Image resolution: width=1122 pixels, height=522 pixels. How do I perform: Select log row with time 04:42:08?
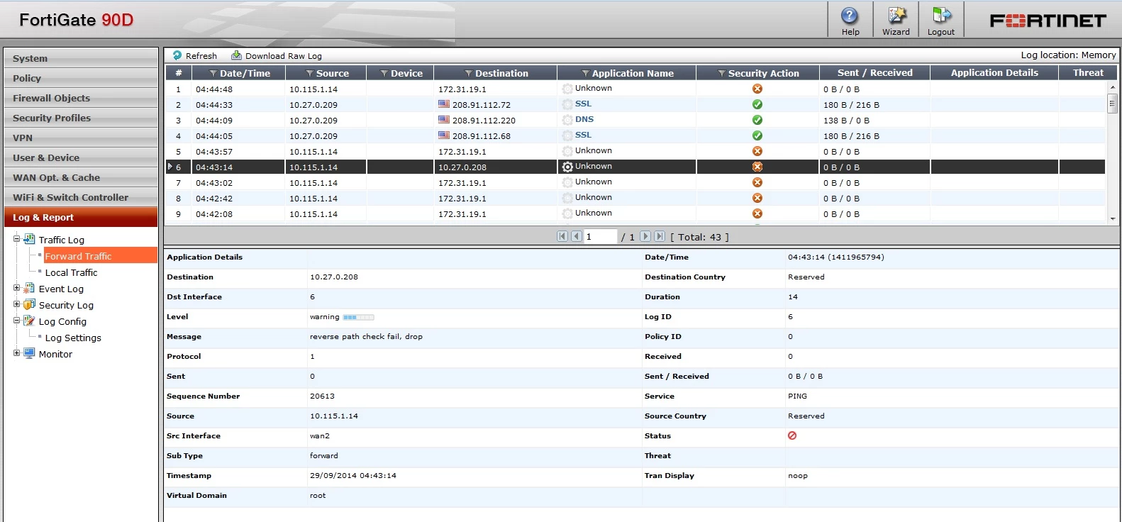click(x=635, y=213)
